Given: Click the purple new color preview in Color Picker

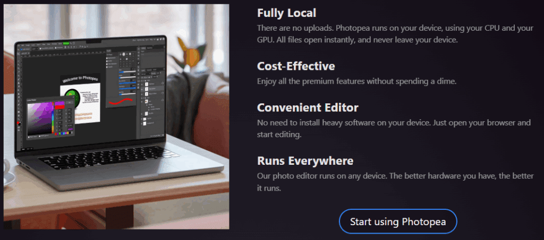Looking at the screenshot, I should click(x=59, y=103).
